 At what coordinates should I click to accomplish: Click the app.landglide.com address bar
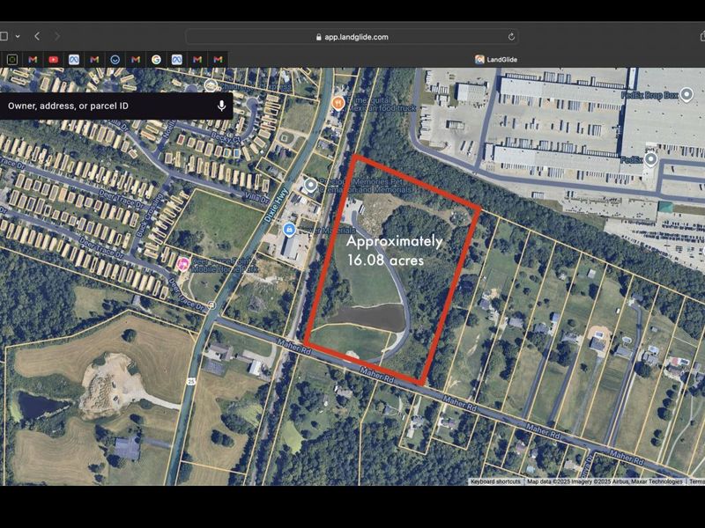(352, 37)
